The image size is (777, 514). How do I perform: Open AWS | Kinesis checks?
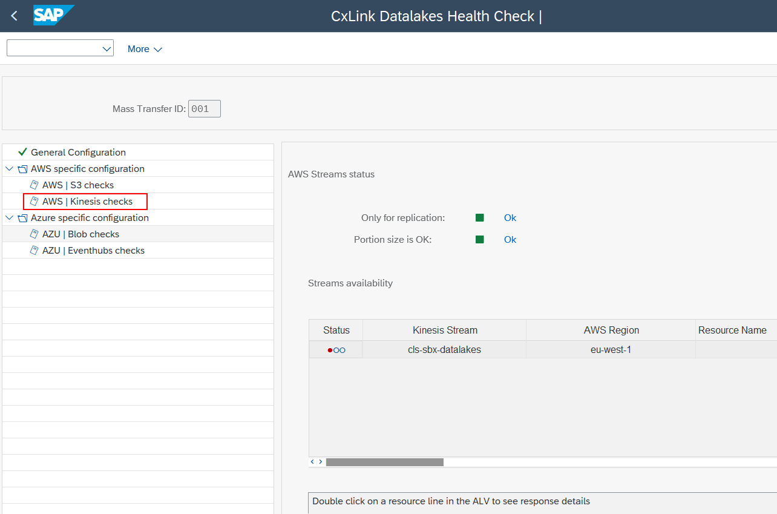(87, 202)
